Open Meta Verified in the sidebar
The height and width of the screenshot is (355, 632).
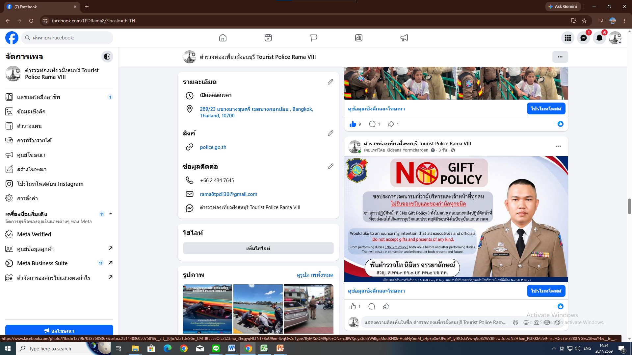(x=59, y=234)
